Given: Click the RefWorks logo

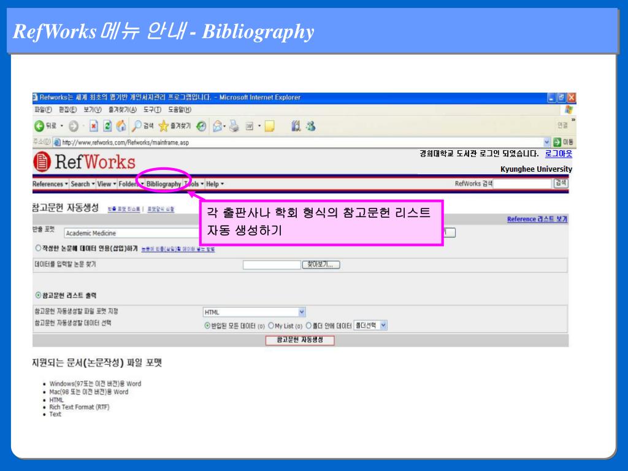Looking at the screenshot, I should 85,162.
